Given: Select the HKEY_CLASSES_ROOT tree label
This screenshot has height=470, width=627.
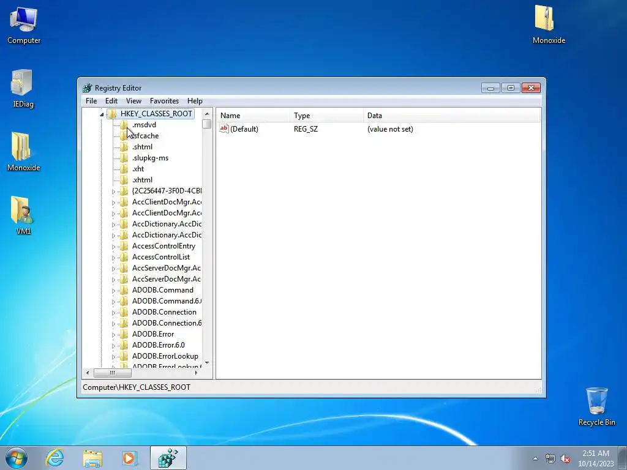Looking at the screenshot, I should click(156, 114).
